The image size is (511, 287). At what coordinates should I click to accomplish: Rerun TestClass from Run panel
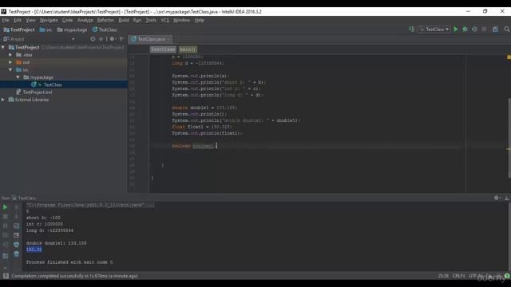(x=5, y=207)
